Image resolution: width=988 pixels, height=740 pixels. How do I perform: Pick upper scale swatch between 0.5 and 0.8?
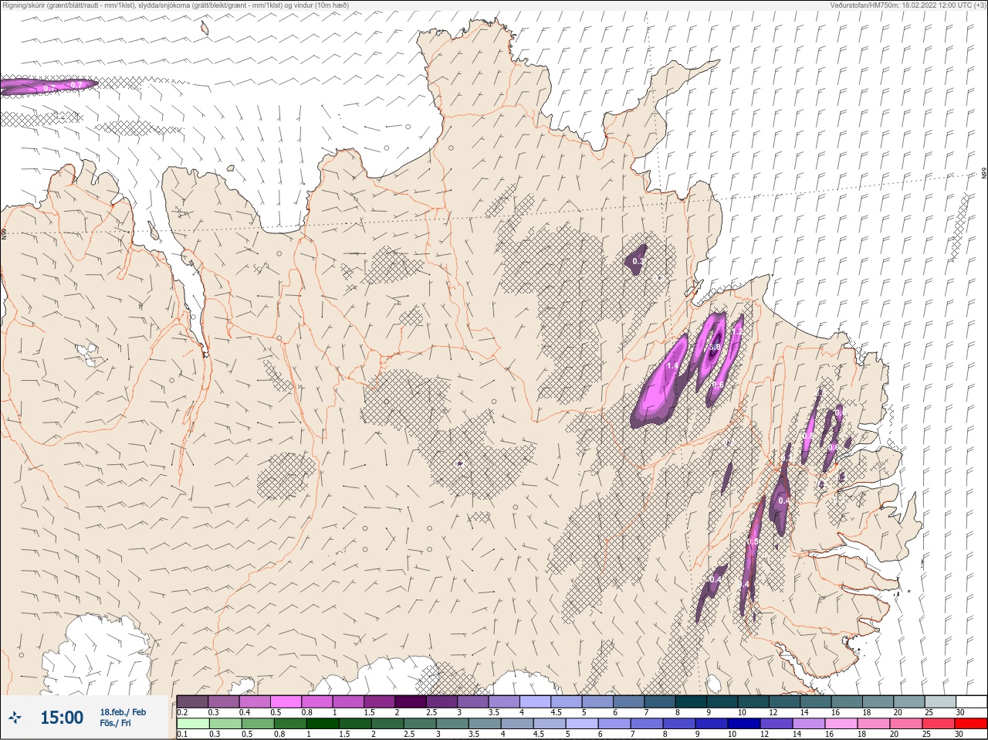(286, 701)
